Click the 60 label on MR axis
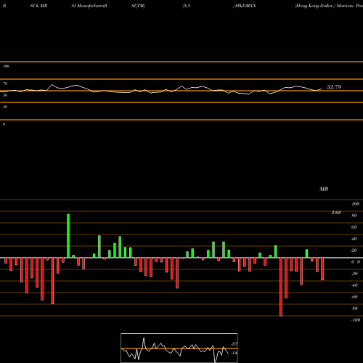363x363 pixels. pyautogui.click(x=354, y=227)
